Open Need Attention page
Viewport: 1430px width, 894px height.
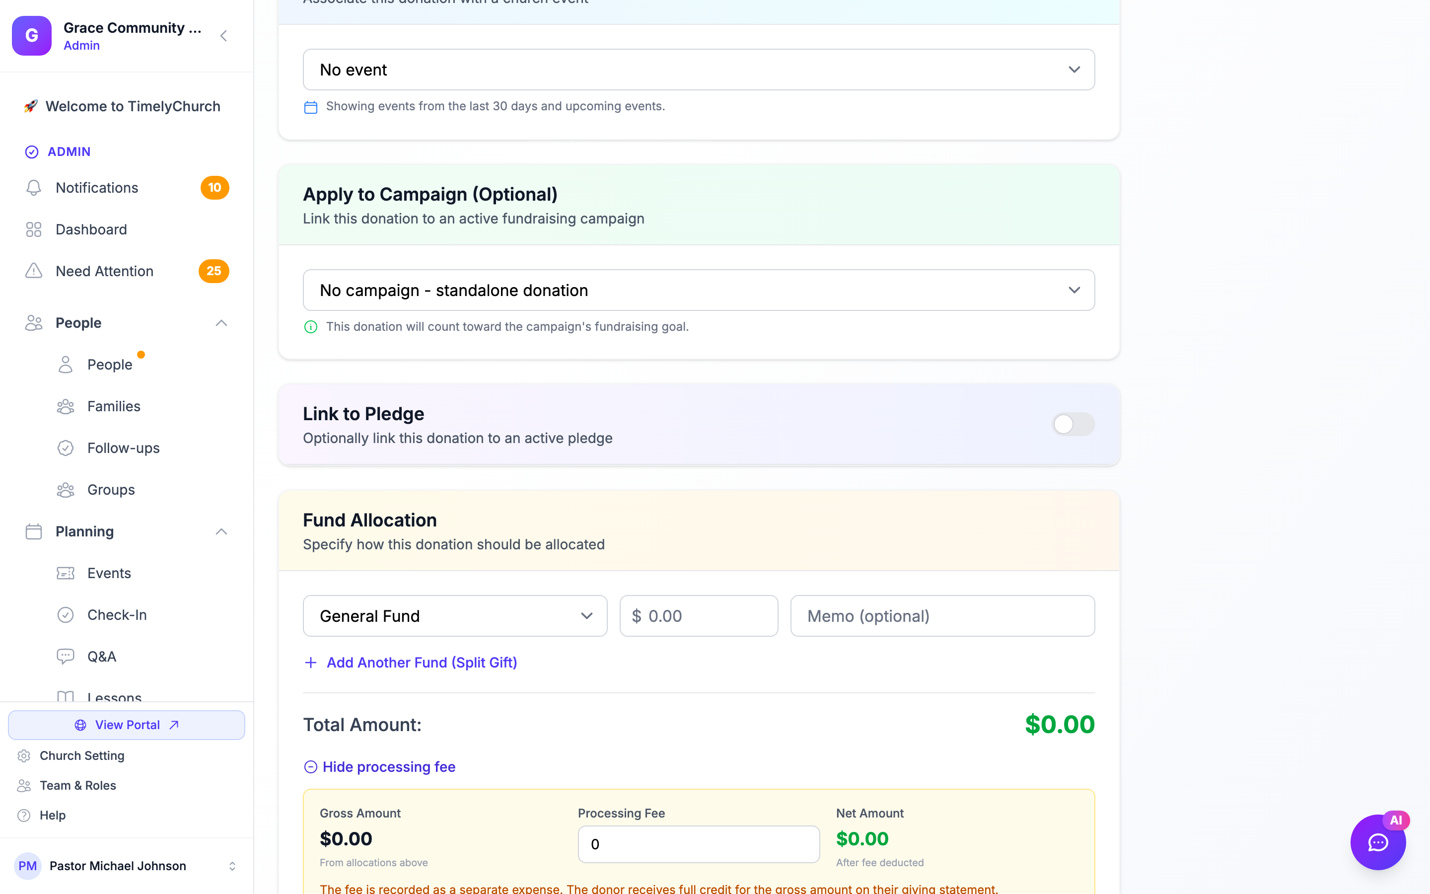[x=127, y=271]
